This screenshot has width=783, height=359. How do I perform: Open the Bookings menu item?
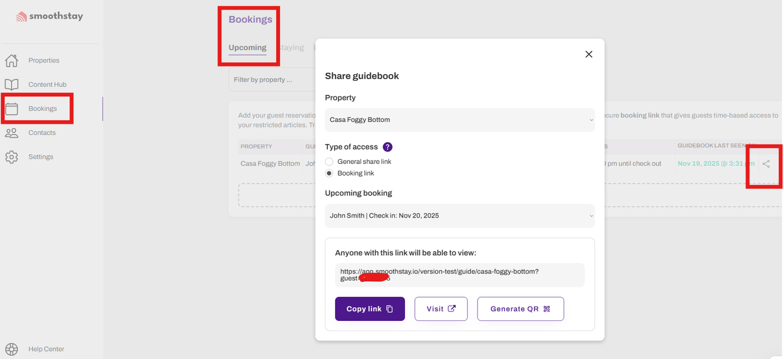pos(43,108)
